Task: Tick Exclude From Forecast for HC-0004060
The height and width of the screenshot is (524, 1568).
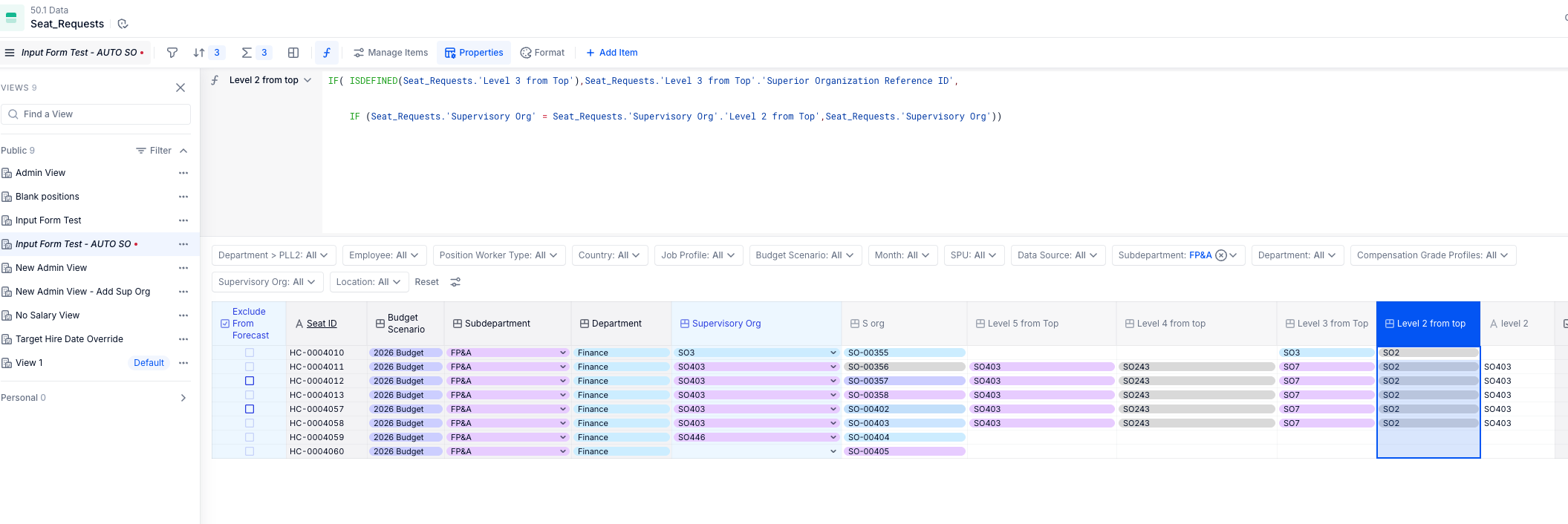Action: (x=250, y=451)
